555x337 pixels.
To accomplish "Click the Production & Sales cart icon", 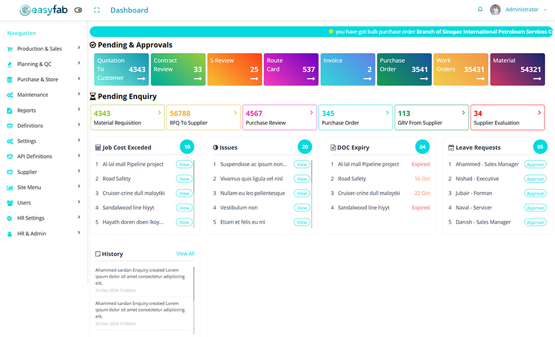I will coord(10,49).
